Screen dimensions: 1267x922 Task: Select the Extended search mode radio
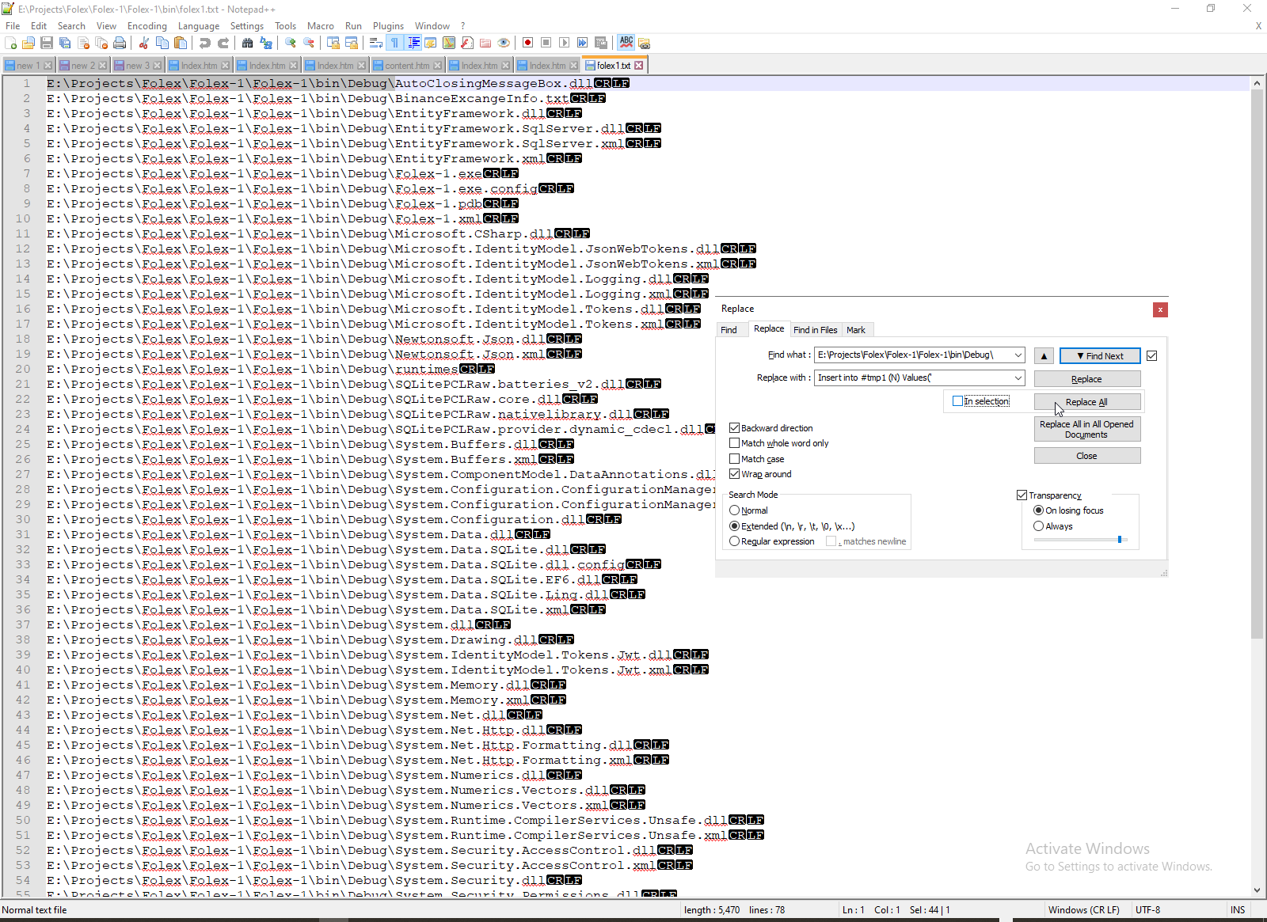click(x=734, y=526)
